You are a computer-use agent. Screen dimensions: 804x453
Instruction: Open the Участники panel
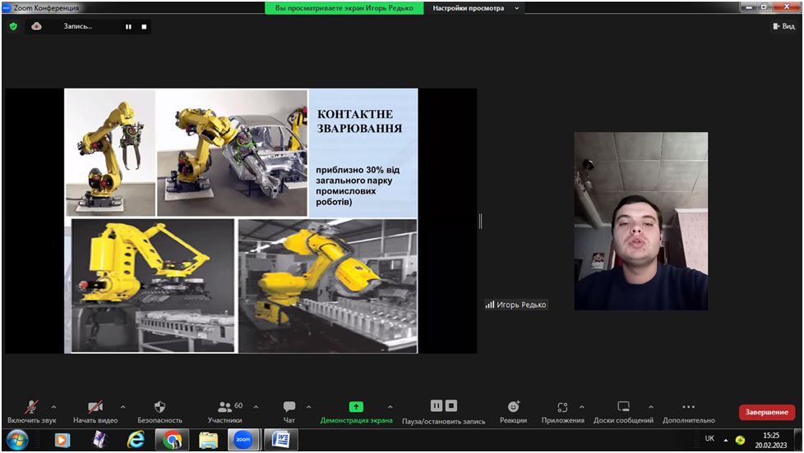point(224,412)
